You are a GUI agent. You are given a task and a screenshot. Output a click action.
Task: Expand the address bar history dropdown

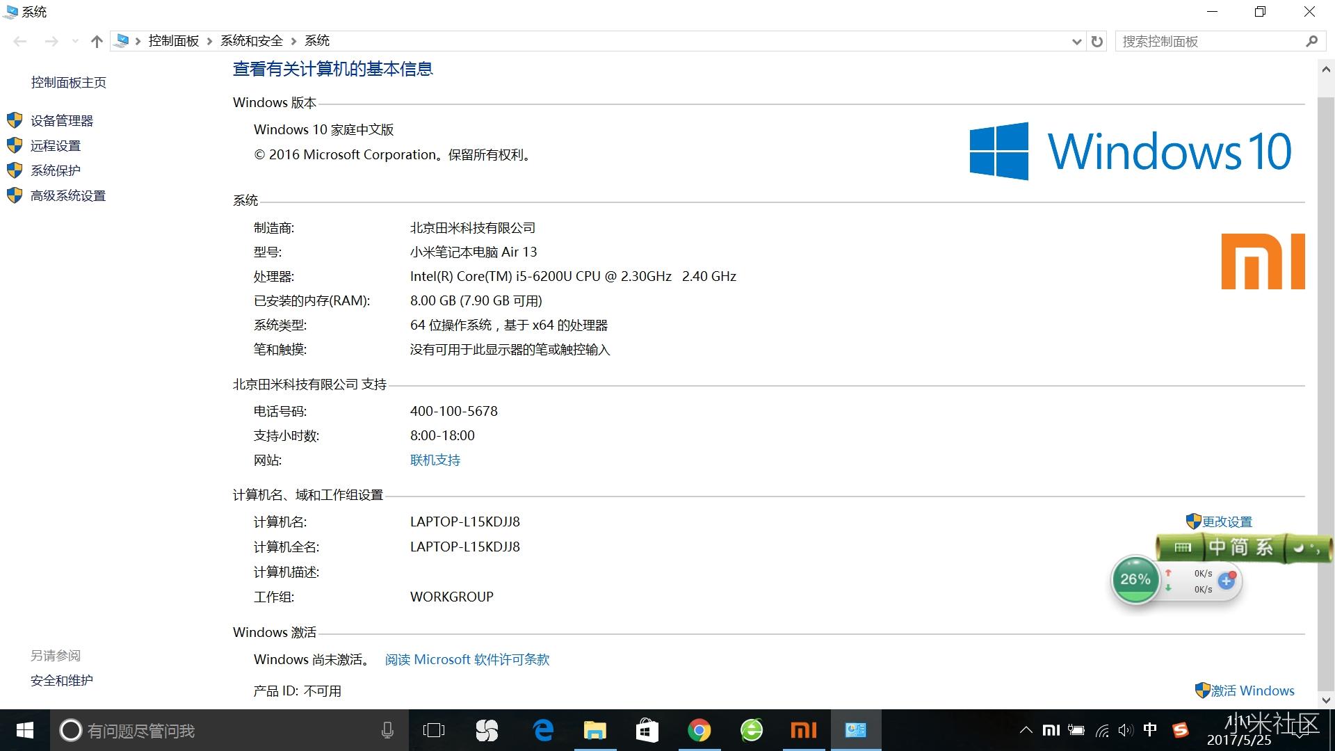coord(1077,41)
